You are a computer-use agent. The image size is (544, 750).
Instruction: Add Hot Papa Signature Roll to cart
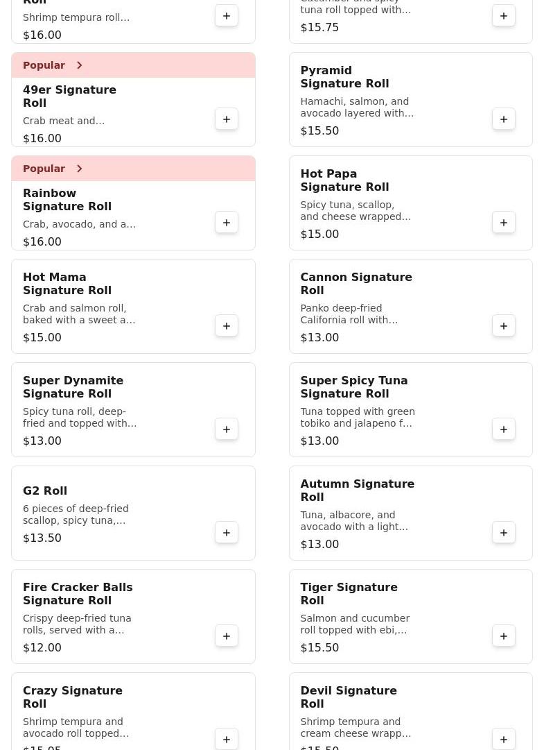coord(504,223)
